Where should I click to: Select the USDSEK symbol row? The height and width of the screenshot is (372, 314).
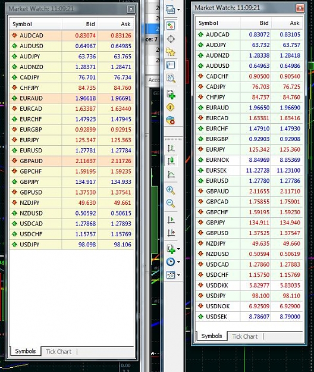pos(249,317)
